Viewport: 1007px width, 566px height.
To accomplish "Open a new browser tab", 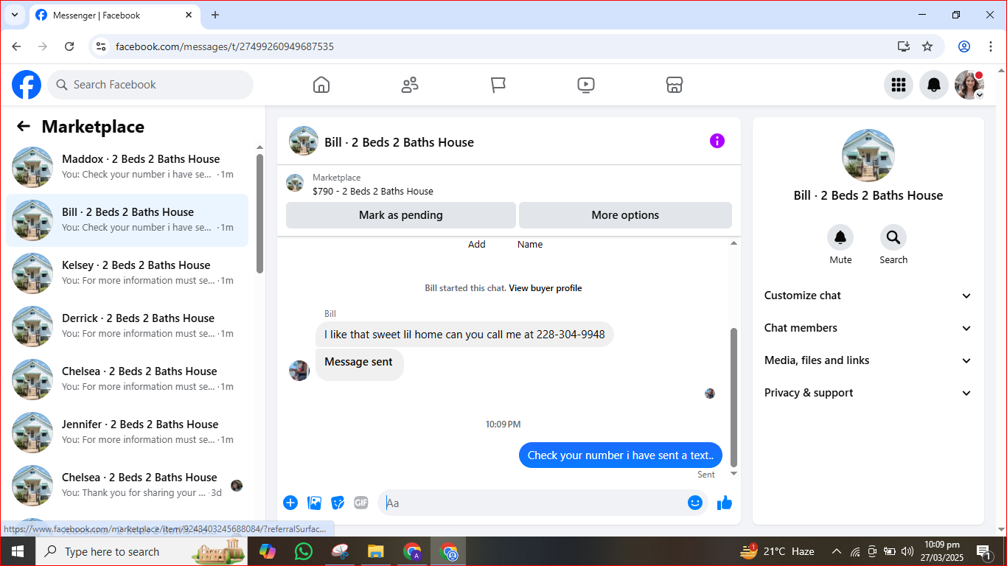I will (x=215, y=15).
